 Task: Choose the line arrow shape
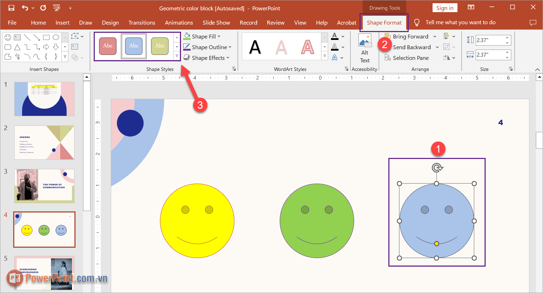click(x=37, y=37)
